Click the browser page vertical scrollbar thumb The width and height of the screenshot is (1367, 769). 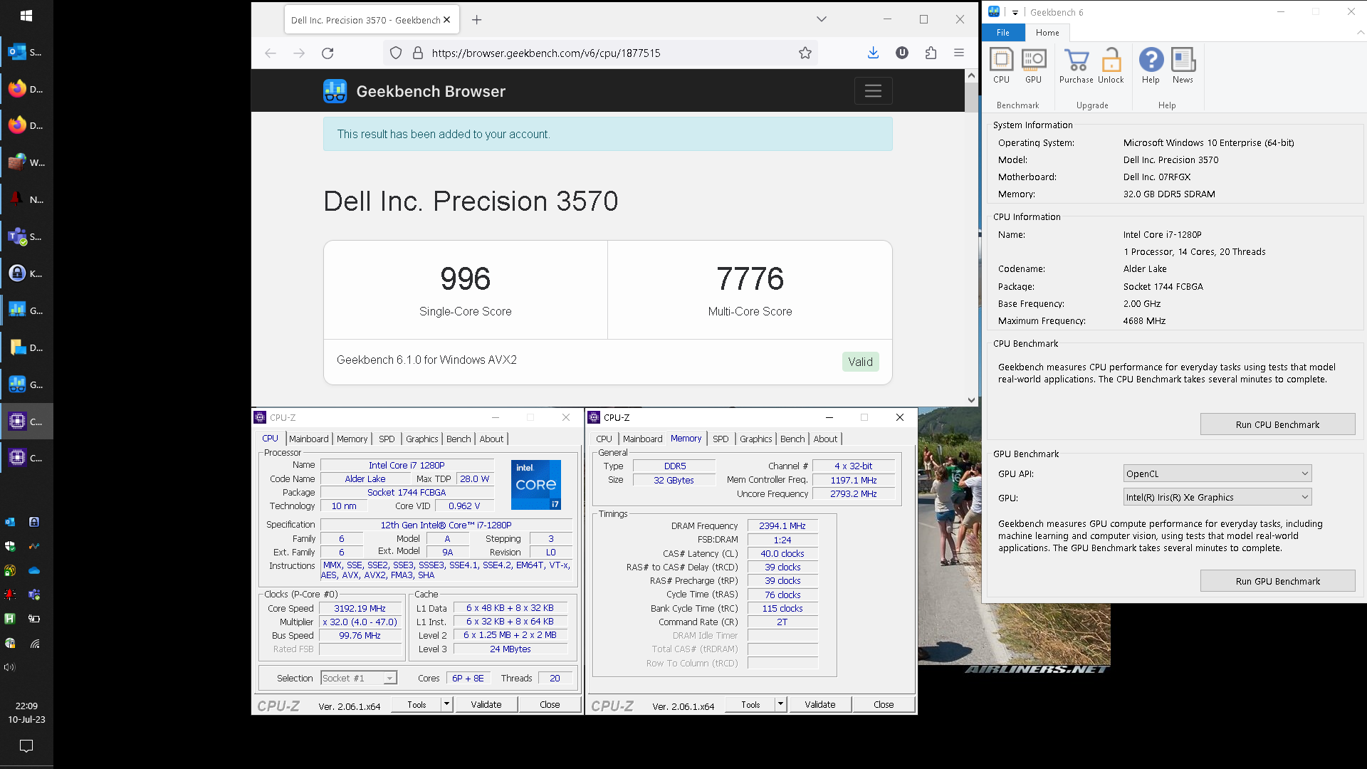[971, 96]
